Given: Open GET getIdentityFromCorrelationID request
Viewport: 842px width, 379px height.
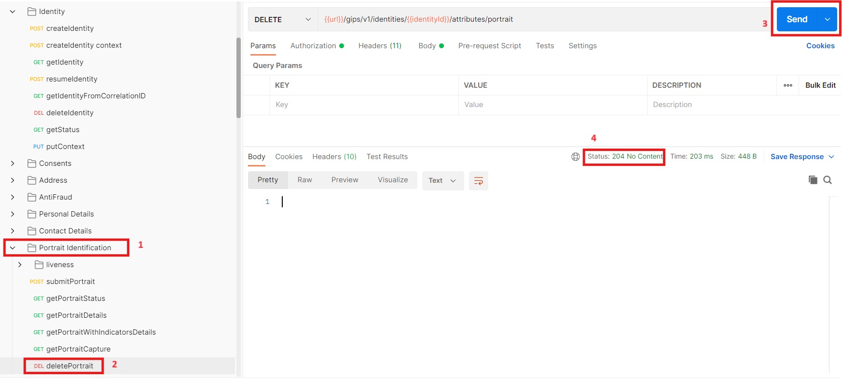Looking at the screenshot, I should [x=89, y=96].
